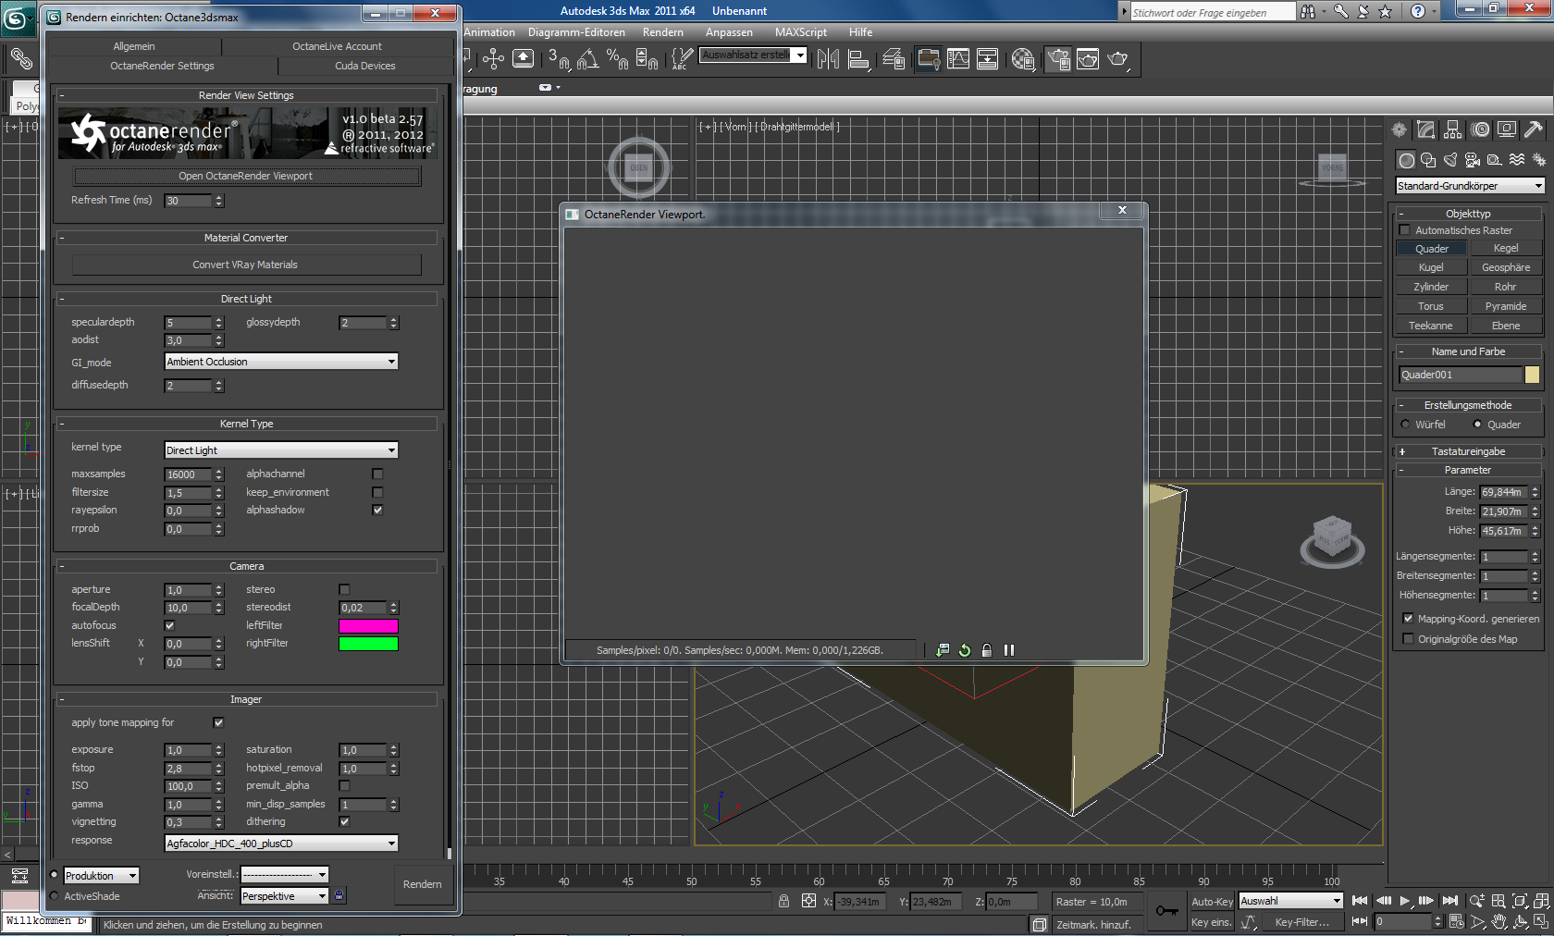Open the Rendern menu
1554x936 pixels.
[663, 32]
